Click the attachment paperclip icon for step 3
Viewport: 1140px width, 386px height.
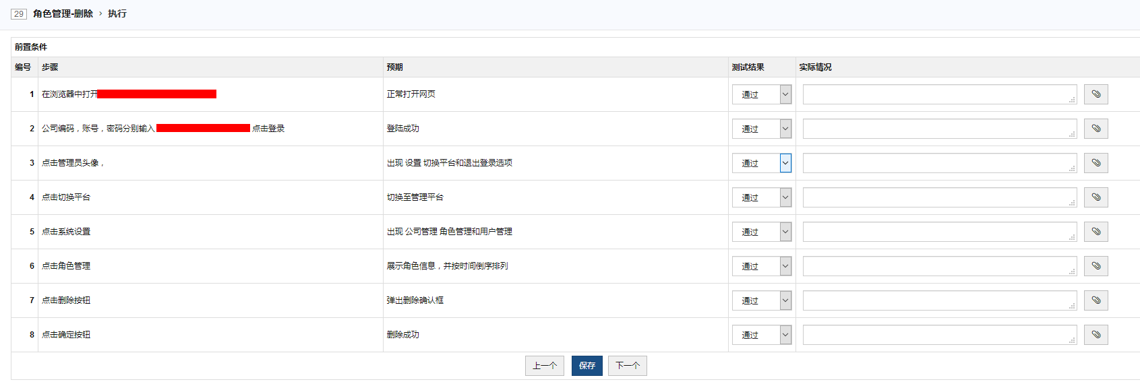pos(1096,163)
